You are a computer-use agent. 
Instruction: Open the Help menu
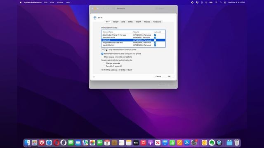click(68, 2)
